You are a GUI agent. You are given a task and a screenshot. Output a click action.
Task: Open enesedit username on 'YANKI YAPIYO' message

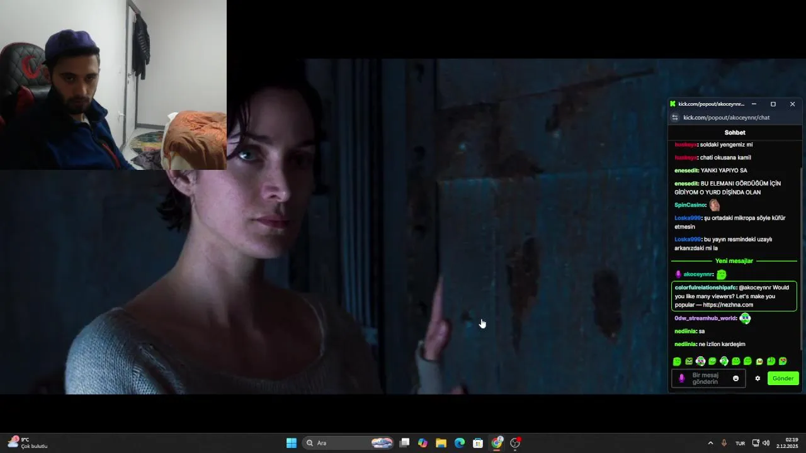[686, 171]
